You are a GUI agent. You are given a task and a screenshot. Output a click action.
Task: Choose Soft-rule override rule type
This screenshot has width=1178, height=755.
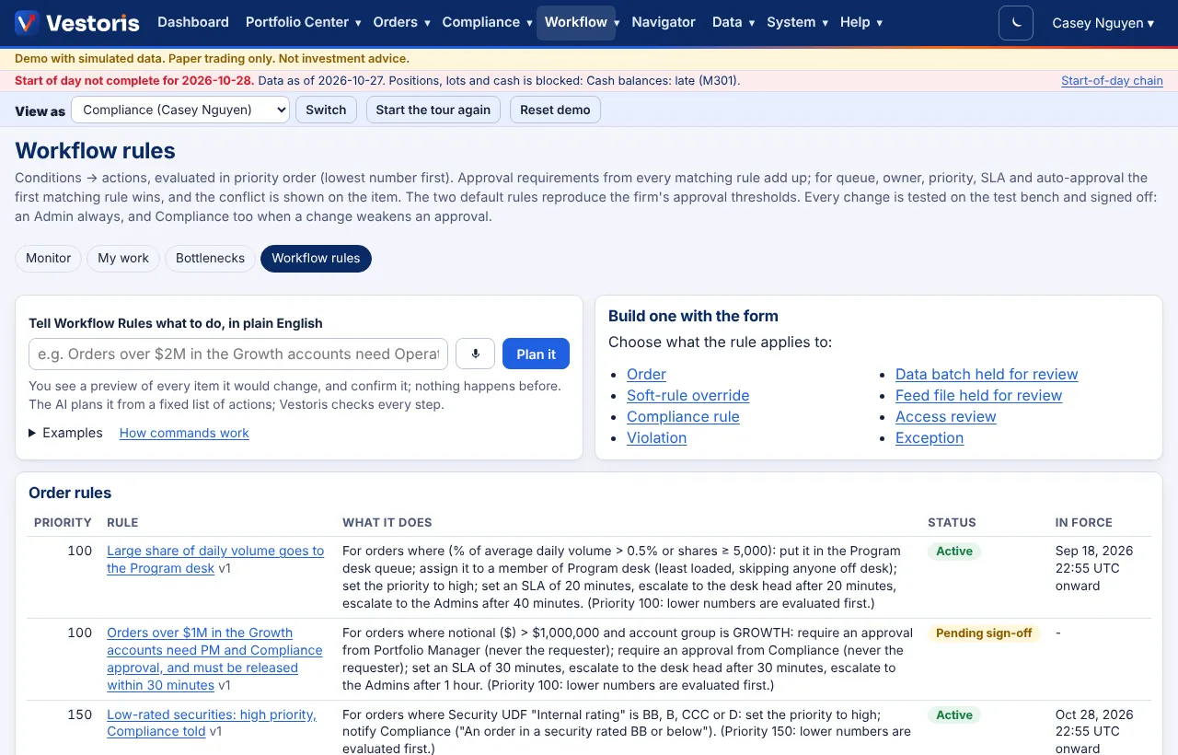688,395
